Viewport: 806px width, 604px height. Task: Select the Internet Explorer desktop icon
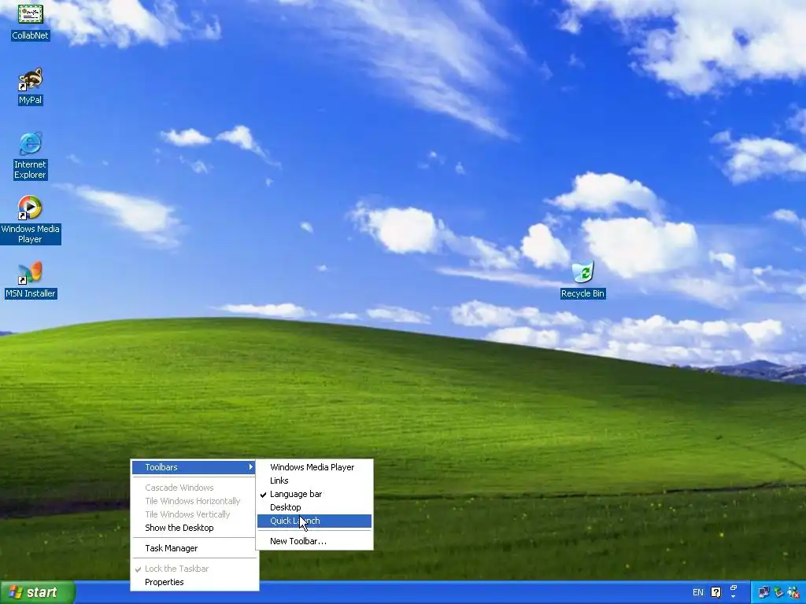(31, 157)
